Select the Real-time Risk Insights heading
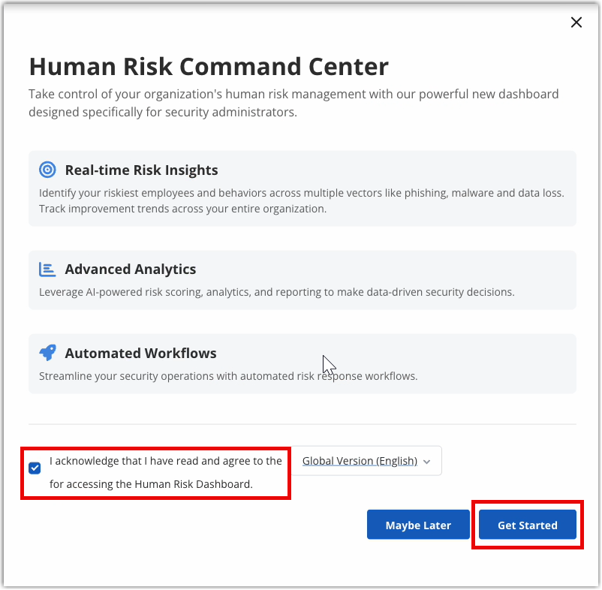The image size is (602, 590). [x=141, y=170]
